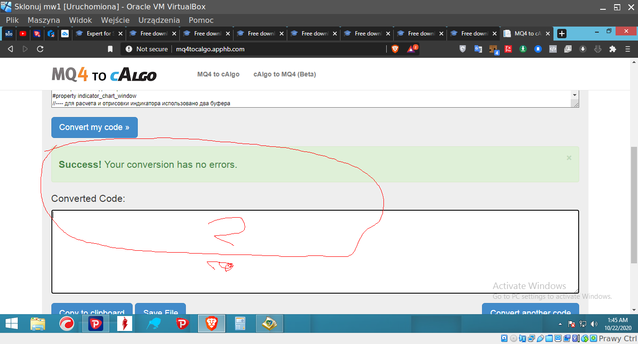Open the VirtualBox 'Urządzenia' menu

coord(159,20)
